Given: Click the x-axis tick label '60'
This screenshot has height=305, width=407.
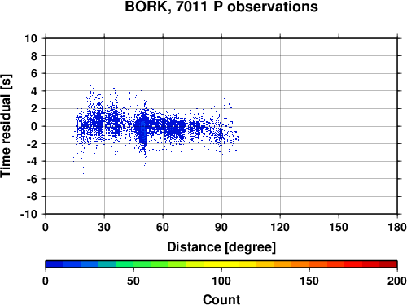Looking at the screenshot, I should click(x=163, y=227).
